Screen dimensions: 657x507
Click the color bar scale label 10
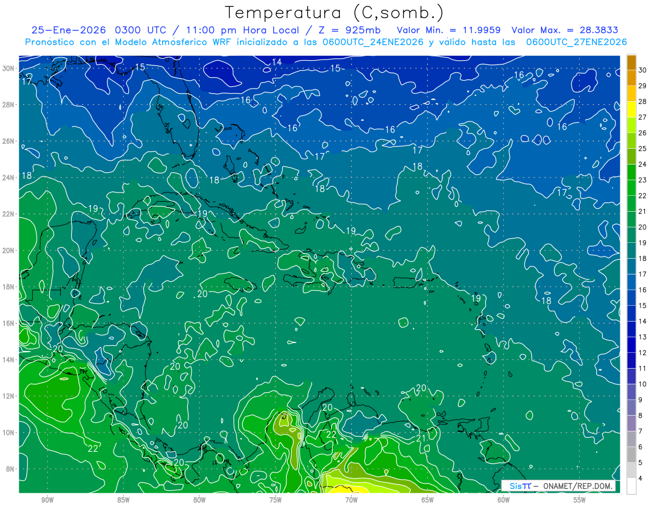[x=642, y=384]
